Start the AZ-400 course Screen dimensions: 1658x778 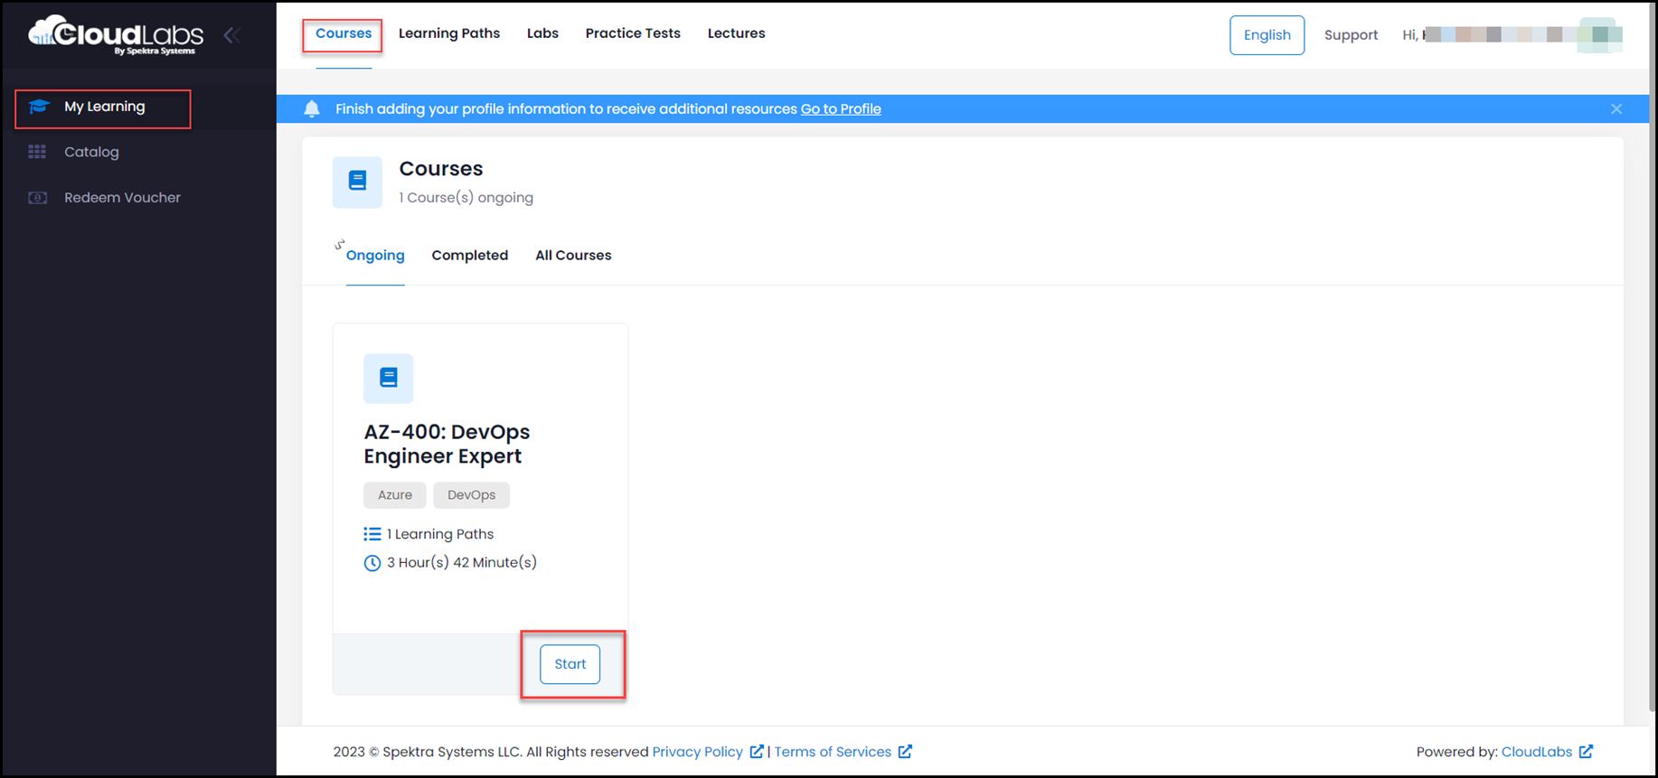point(570,664)
